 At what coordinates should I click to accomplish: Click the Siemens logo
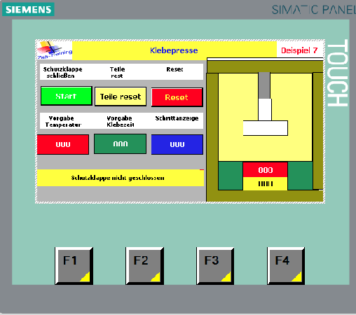(28, 9)
